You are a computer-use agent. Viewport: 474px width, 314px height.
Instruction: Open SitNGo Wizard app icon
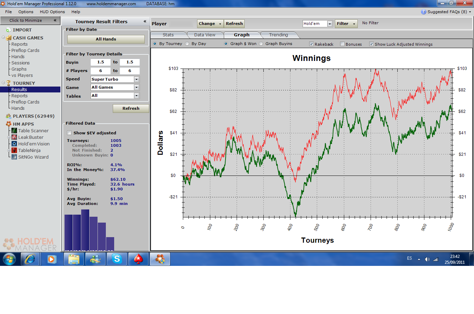coord(14,157)
